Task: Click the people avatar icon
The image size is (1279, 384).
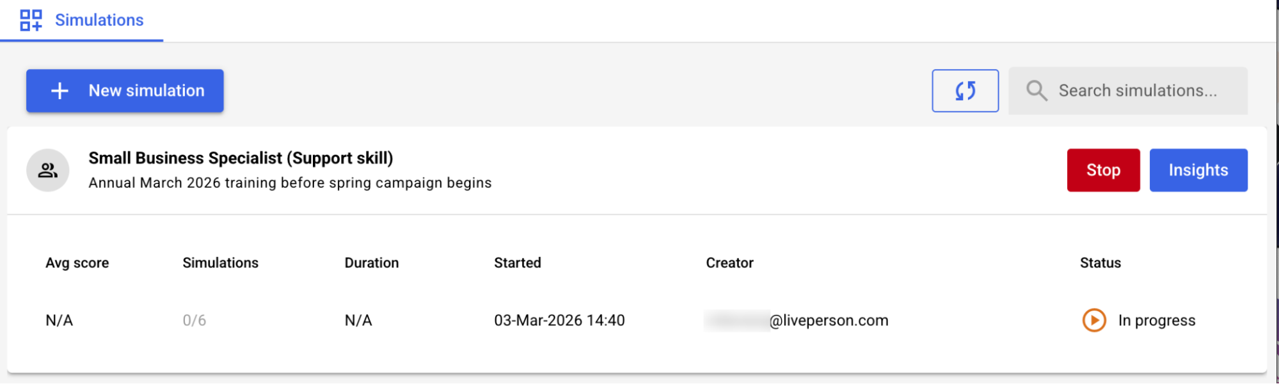Action: (x=48, y=170)
